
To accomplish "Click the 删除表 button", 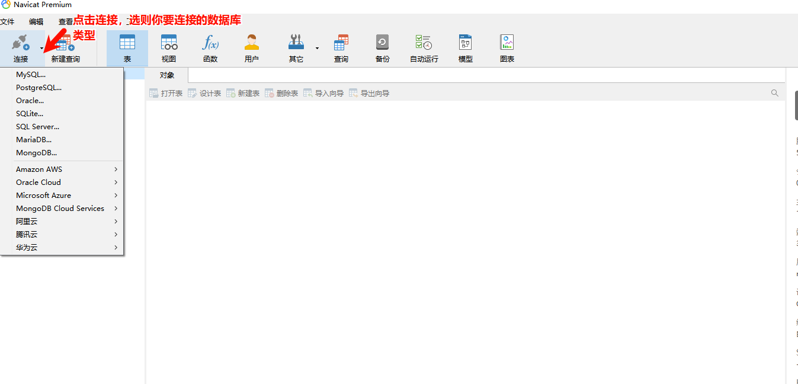I will pyautogui.click(x=281, y=94).
